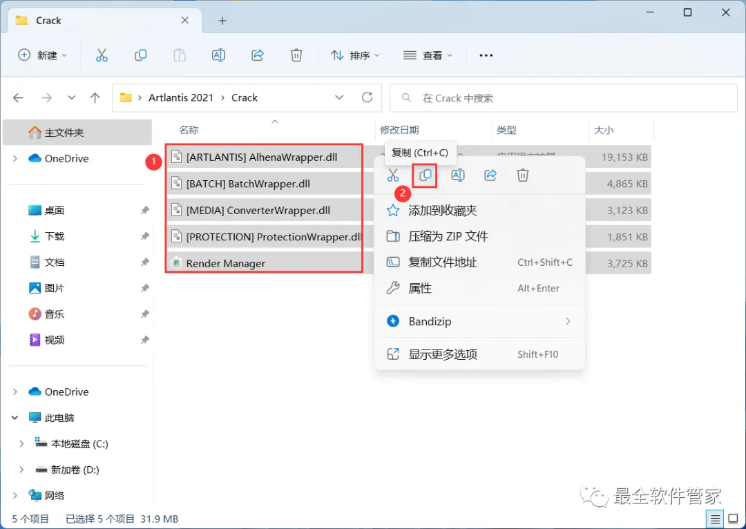Image resolution: width=746 pixels, height=529 pixels.
Task: Sort by the 名称 column header
Action: 189,130
